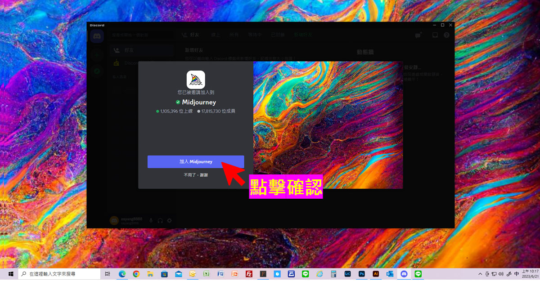Switch to the 已封鎖 friends tab
This screenshot has width=540, height=281.
point(279,35)
